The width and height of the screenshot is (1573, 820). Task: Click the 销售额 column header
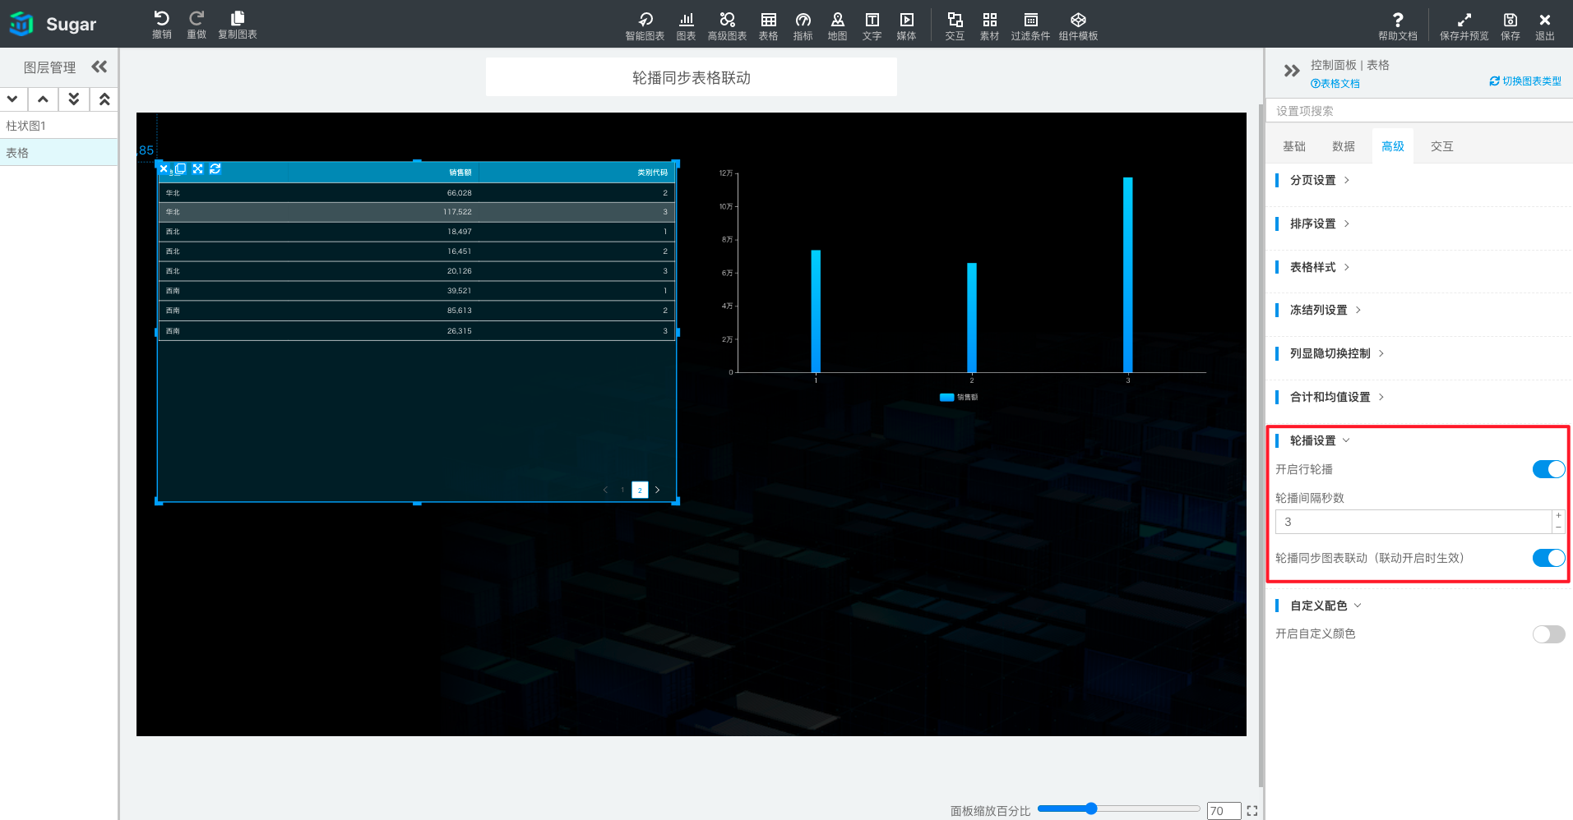(x=460, y=173)
